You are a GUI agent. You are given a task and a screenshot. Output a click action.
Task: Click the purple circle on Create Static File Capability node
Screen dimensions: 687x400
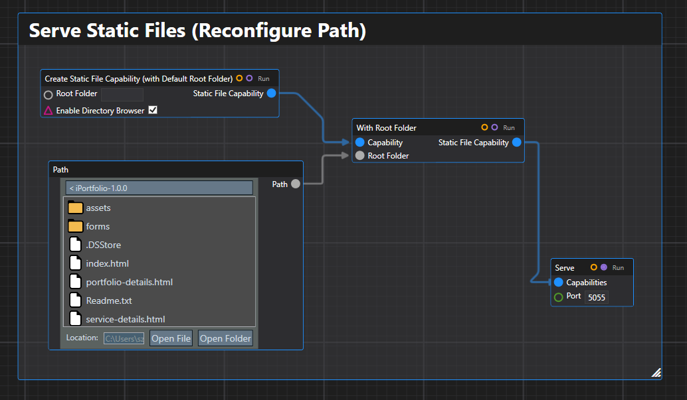click(x=249, y=78)
